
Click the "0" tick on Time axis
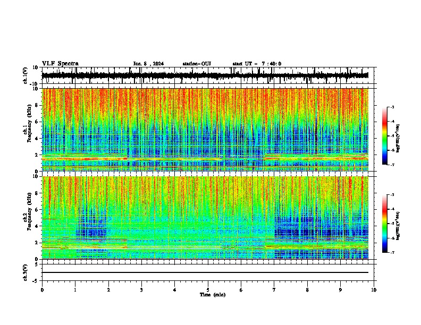click(42, 290)
